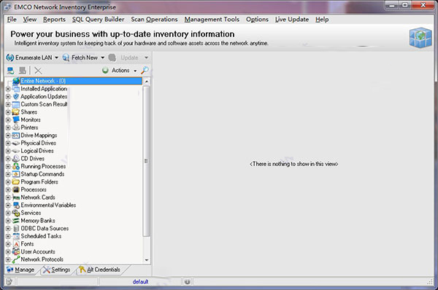Open the Management Tools menu
Image resolution: width=438 pixels, height=290 pixels.
coord(212,19)
